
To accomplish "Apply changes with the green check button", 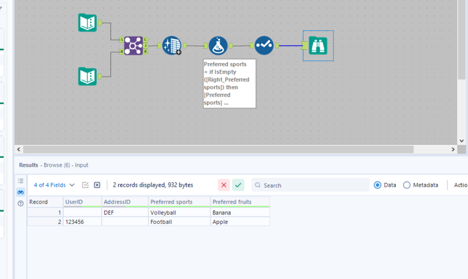I will pos(238,185).
